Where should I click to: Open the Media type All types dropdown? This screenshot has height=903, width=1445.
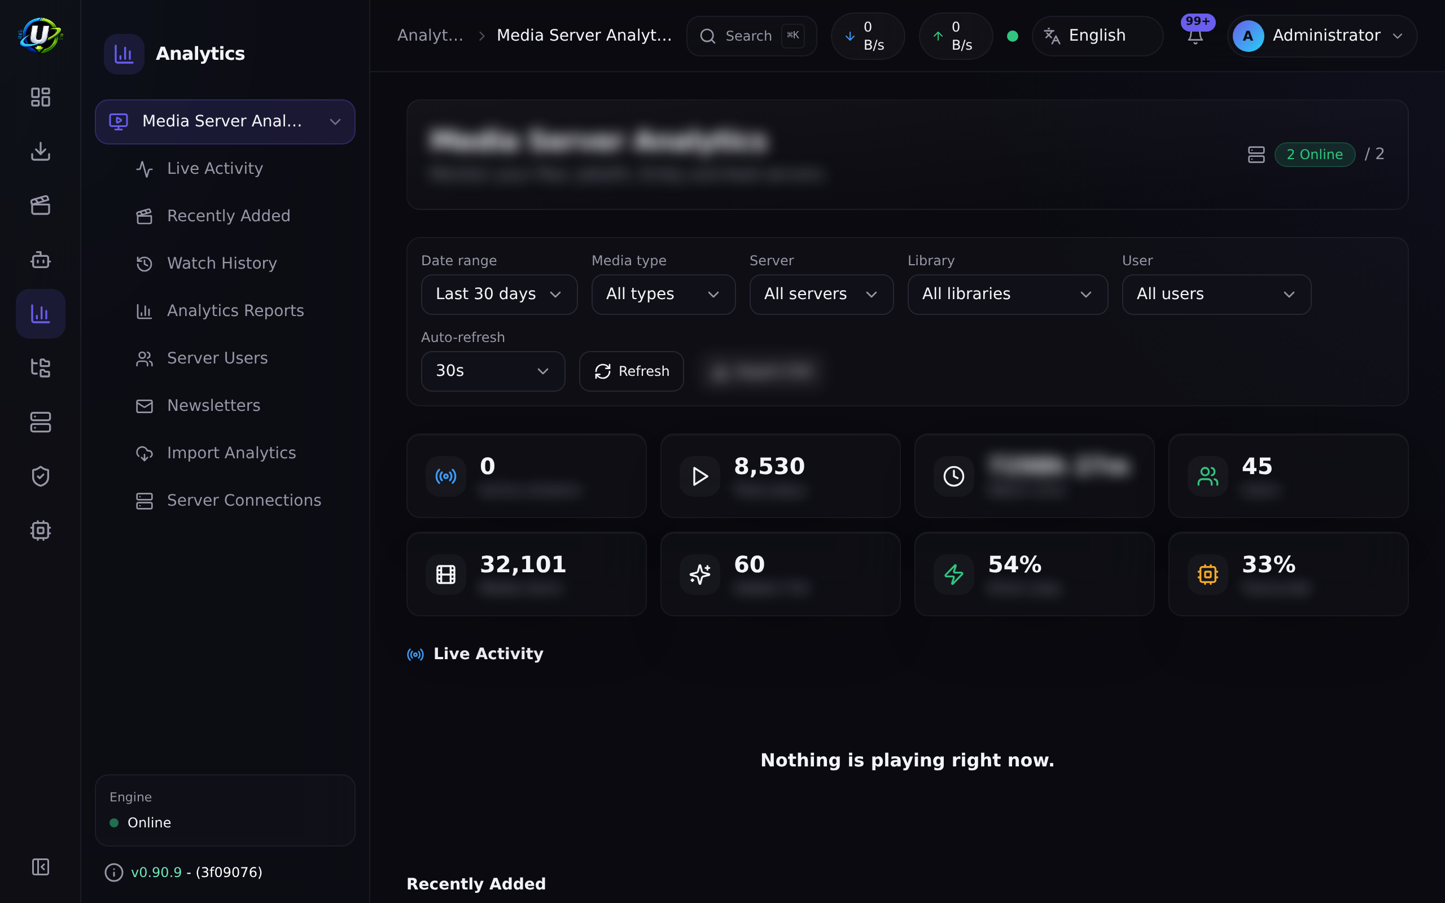(663, 295)
